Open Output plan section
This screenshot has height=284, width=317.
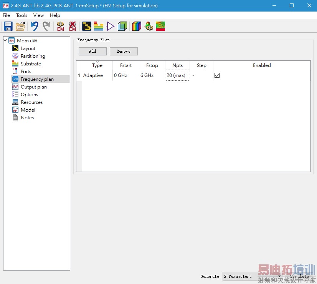click(33, 87)
